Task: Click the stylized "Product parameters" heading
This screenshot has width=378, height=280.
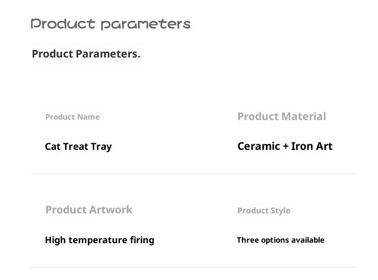Action: point(110,24)
